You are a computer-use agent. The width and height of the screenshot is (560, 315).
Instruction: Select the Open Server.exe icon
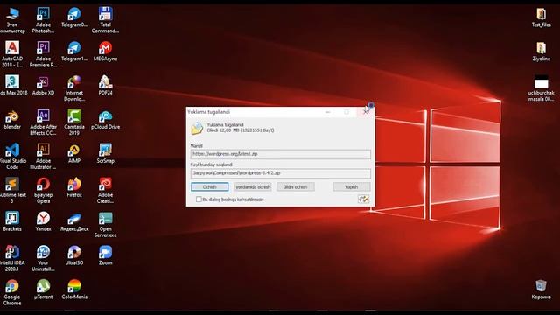coord(105,224)
